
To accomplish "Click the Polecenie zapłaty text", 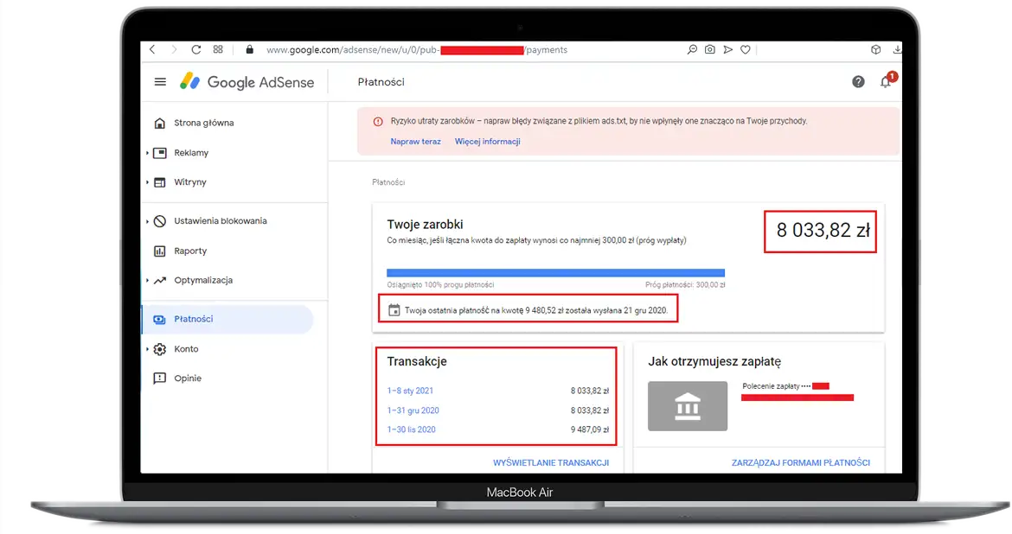I will click(x=772, y=386).
